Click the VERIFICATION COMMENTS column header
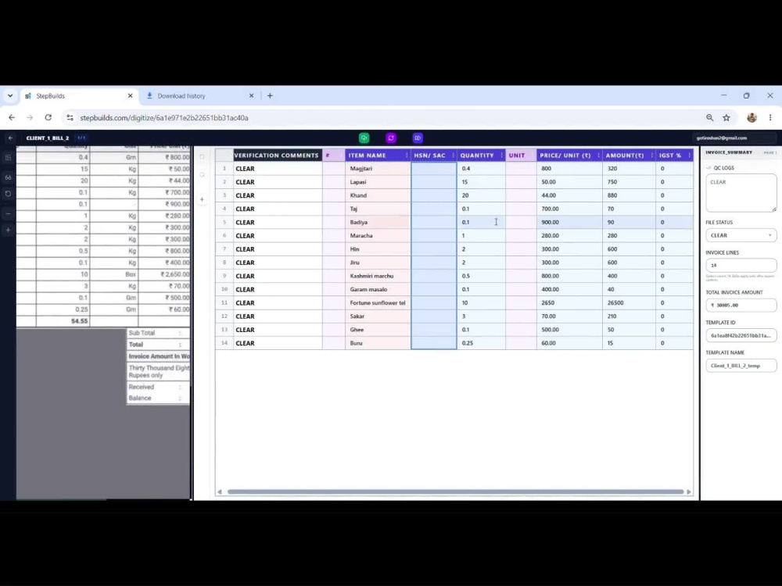The height and width of the screenshot is (586, 782). [x=276, y=155]
